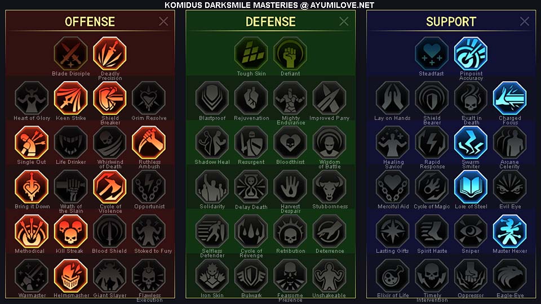
Task: Select the Deadly Precision mastery icon
Action: pos(110,53)
